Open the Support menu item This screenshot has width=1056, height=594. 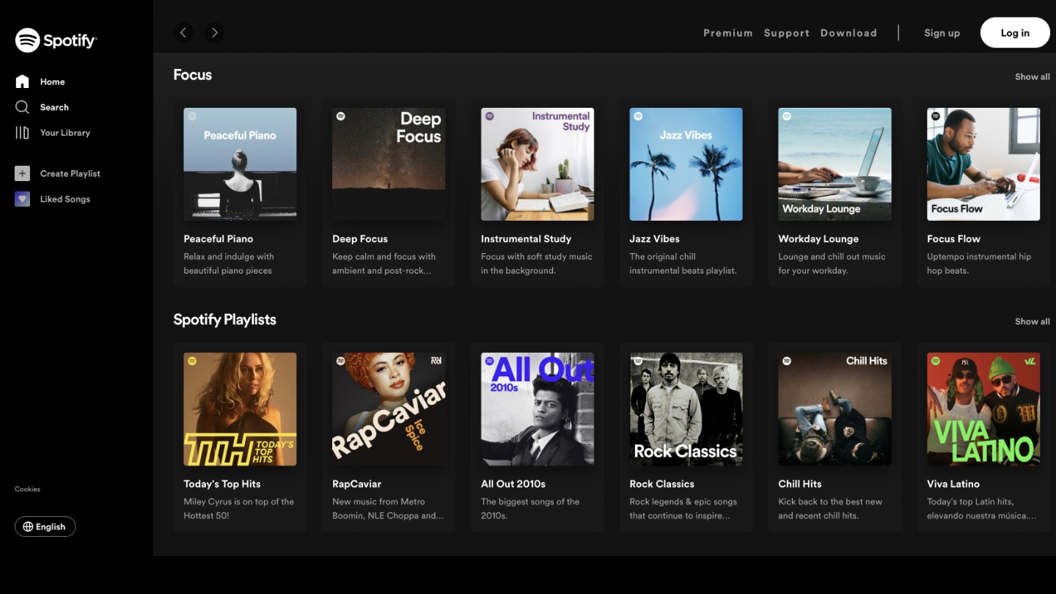coord(786,33)
